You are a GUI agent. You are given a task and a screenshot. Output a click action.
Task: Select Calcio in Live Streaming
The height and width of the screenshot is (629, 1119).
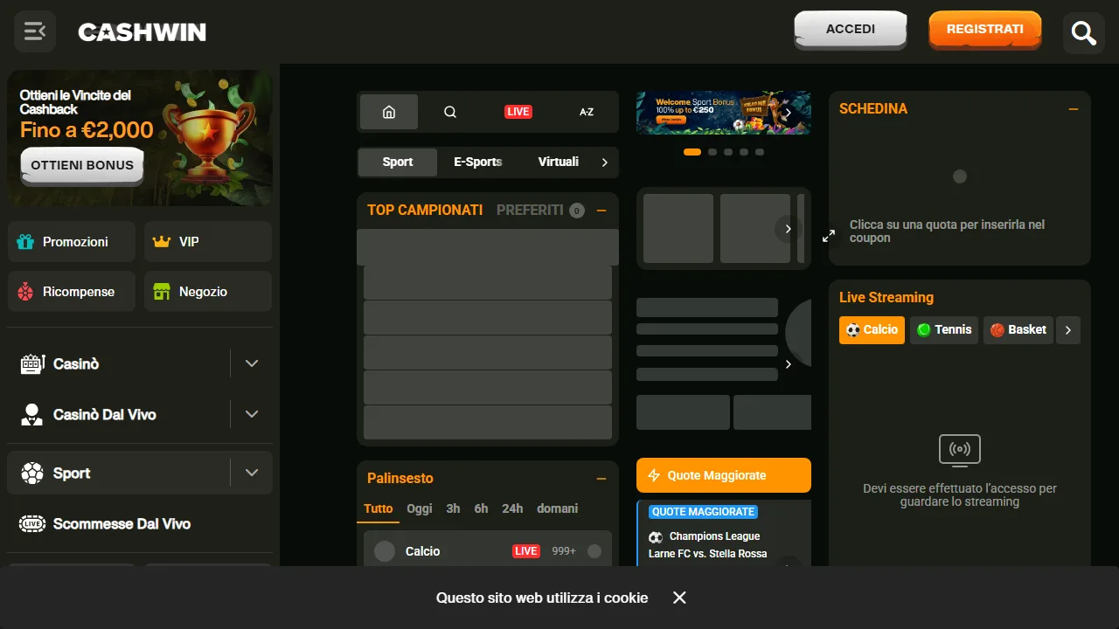(872, 330)
